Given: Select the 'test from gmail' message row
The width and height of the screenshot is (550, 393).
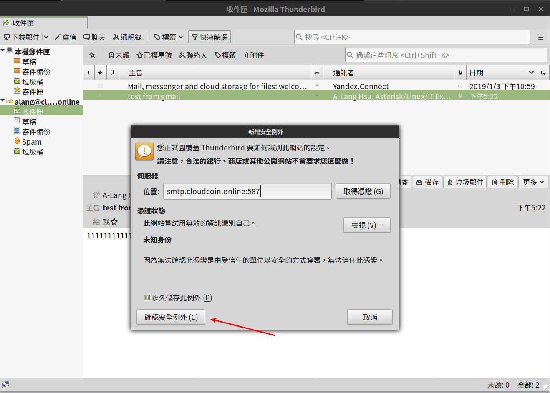Looking at the screenshot, I should (316, 96).
